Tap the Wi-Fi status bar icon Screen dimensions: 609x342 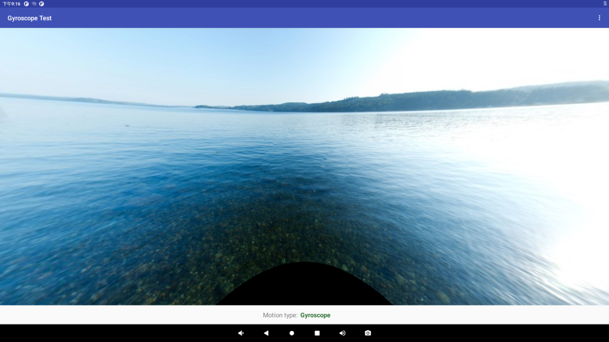pyautogui.click(x=34, y=4)
